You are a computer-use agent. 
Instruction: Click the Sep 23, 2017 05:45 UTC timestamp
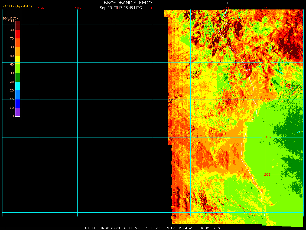click(x=121, y=8)
